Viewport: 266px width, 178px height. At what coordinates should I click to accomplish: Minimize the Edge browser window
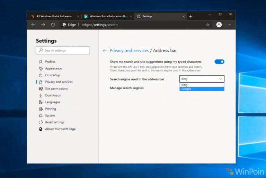pos(210,14)
